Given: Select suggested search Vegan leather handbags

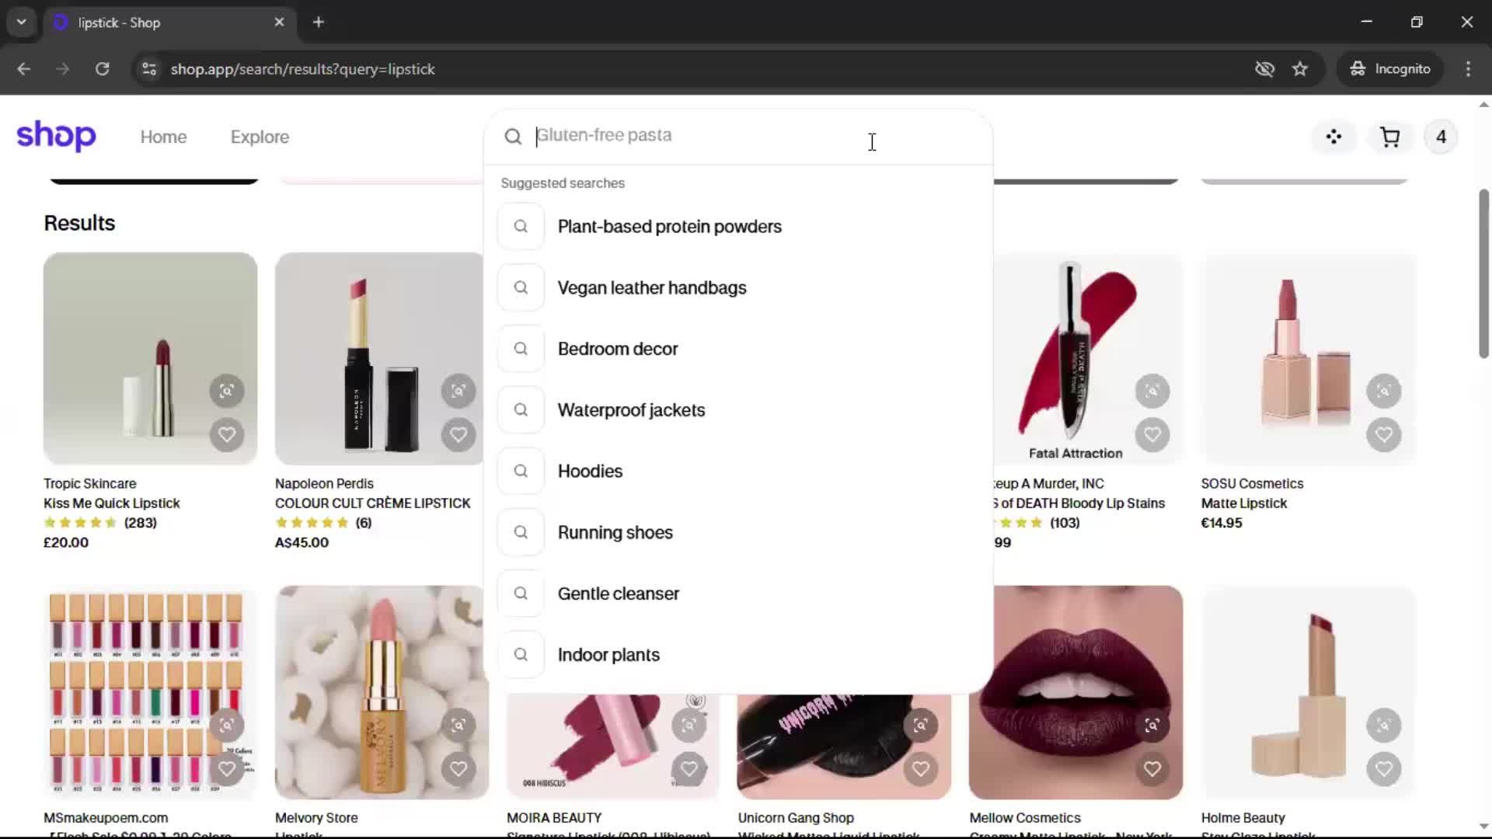Looking at the screenshot, I should 651,287.
